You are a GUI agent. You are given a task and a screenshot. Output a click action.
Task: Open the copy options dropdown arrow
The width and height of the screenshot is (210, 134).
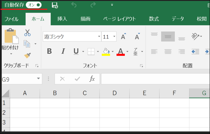(35, 44)
